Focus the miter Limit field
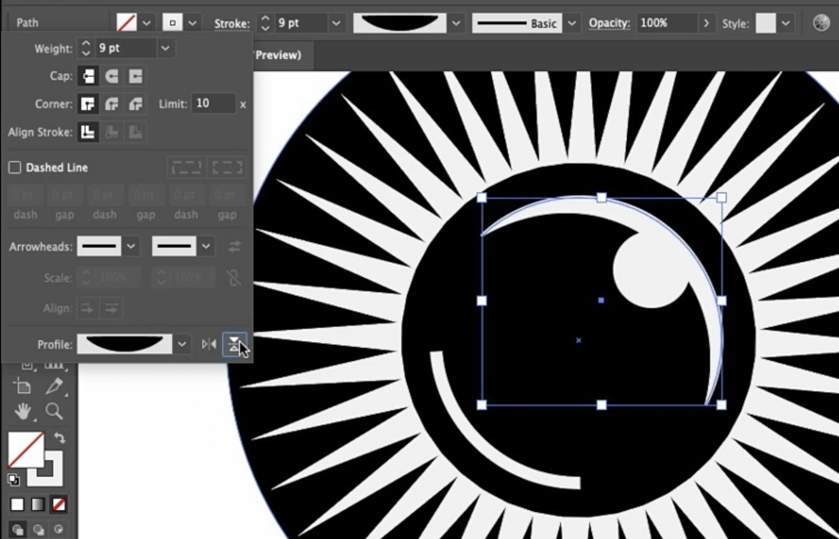 point(214,103)
